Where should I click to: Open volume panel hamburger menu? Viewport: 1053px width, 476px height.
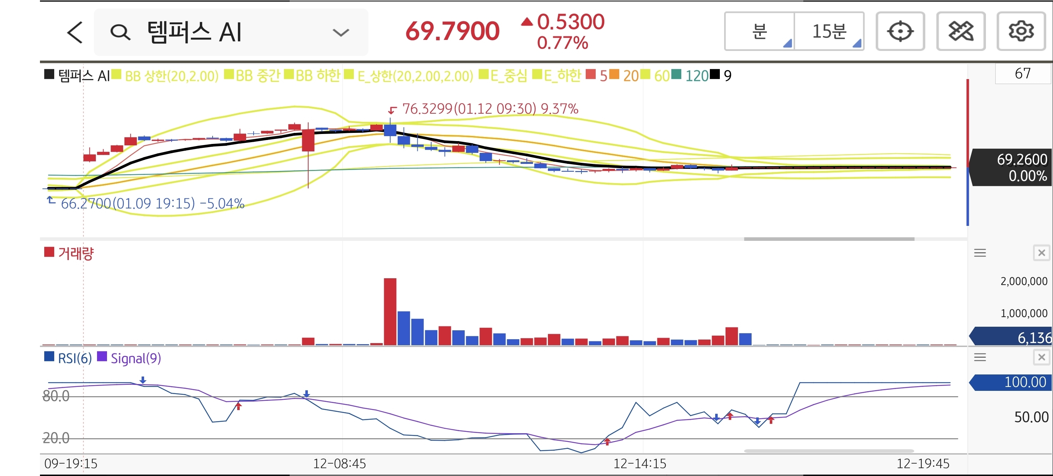[x=980, y=253]
